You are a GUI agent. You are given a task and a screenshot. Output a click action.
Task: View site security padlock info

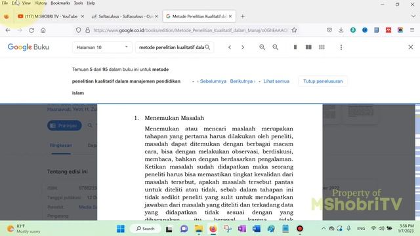(x=87, y=30)
